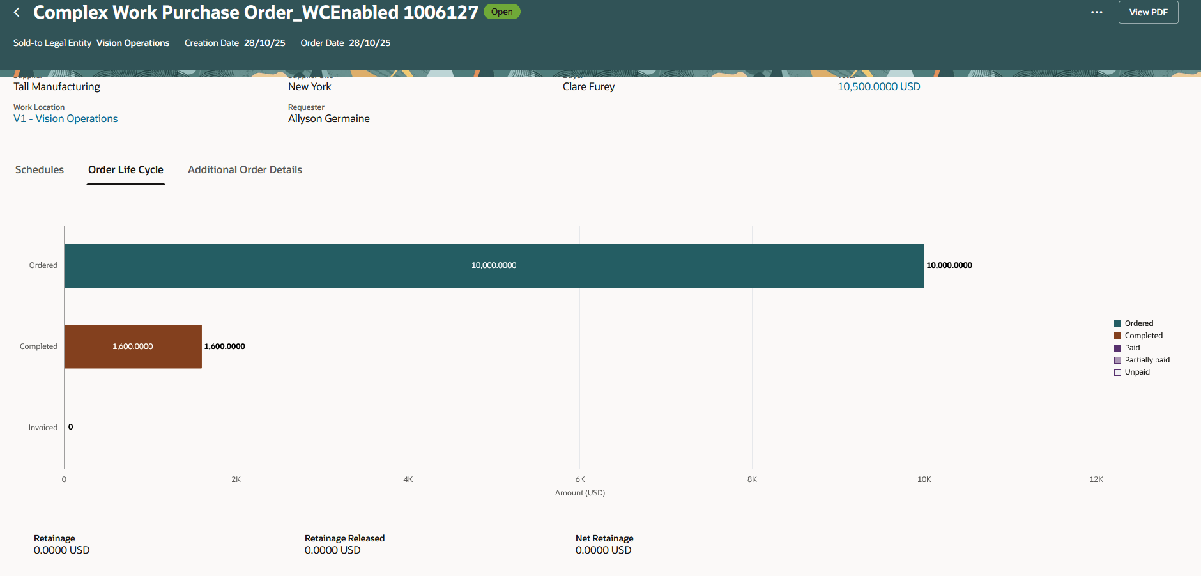Viewport: 1201px width, 576px height.
Task: Toggle the Ordered series in the legend
Action: click(1141, 323)
